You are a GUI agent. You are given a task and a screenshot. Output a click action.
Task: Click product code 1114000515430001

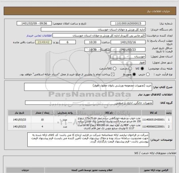(x=154, y=120)
